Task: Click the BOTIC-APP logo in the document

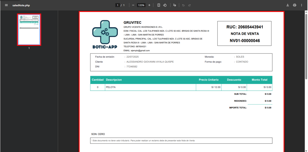Action: click(x=105, y=35)
